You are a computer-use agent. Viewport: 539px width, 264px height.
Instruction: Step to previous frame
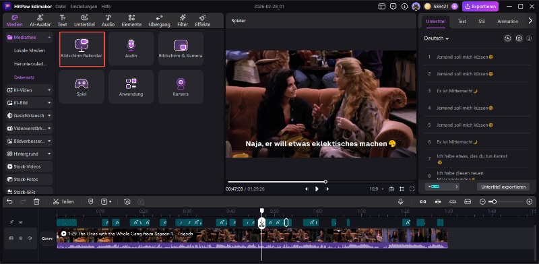tap(307, 189)
